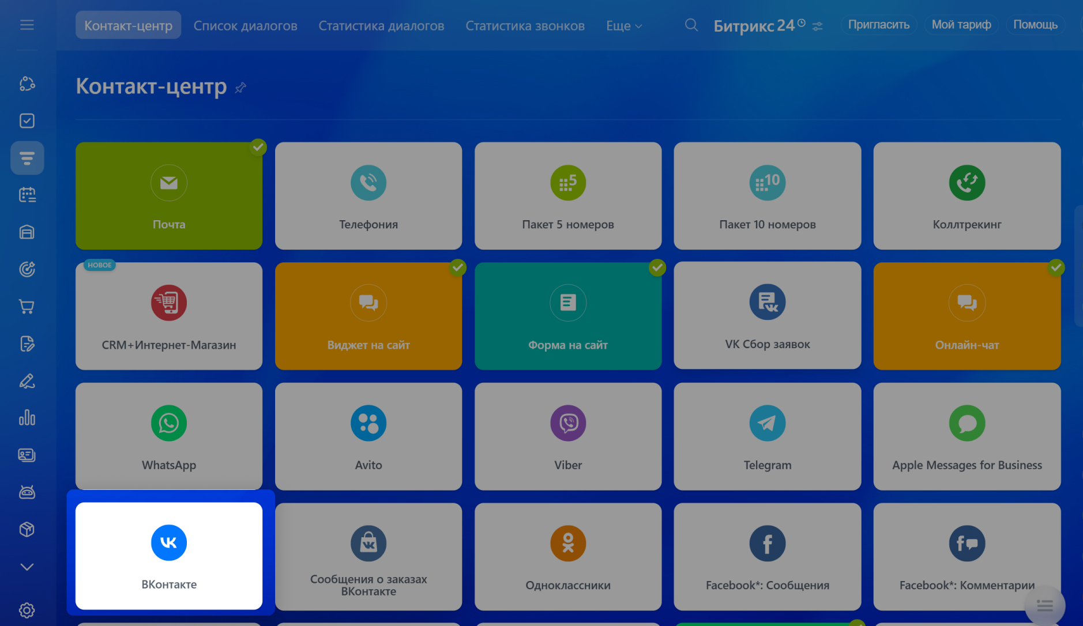
Task: Select the Пакет 5 номеров tile
Action: point(568,196)
